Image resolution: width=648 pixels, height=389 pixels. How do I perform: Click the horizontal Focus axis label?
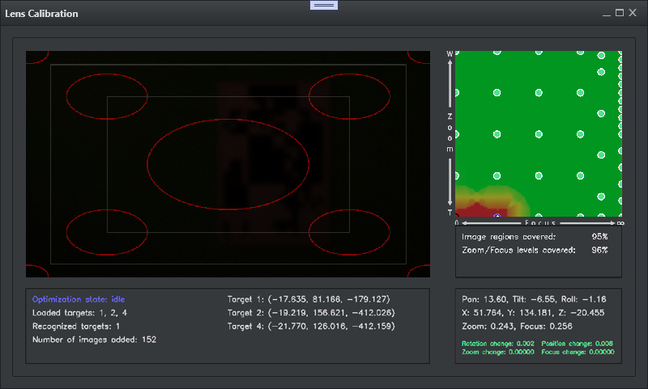coord(539,222)
